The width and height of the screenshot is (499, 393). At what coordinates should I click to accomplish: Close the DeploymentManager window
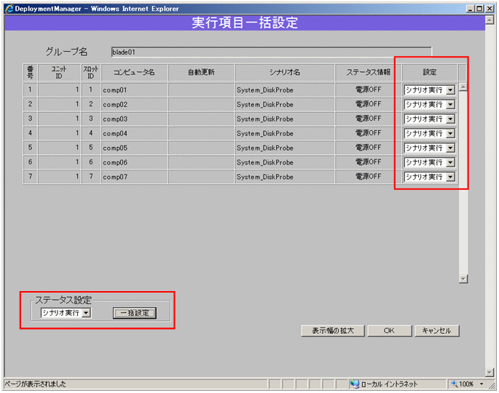tap(490, 9)
